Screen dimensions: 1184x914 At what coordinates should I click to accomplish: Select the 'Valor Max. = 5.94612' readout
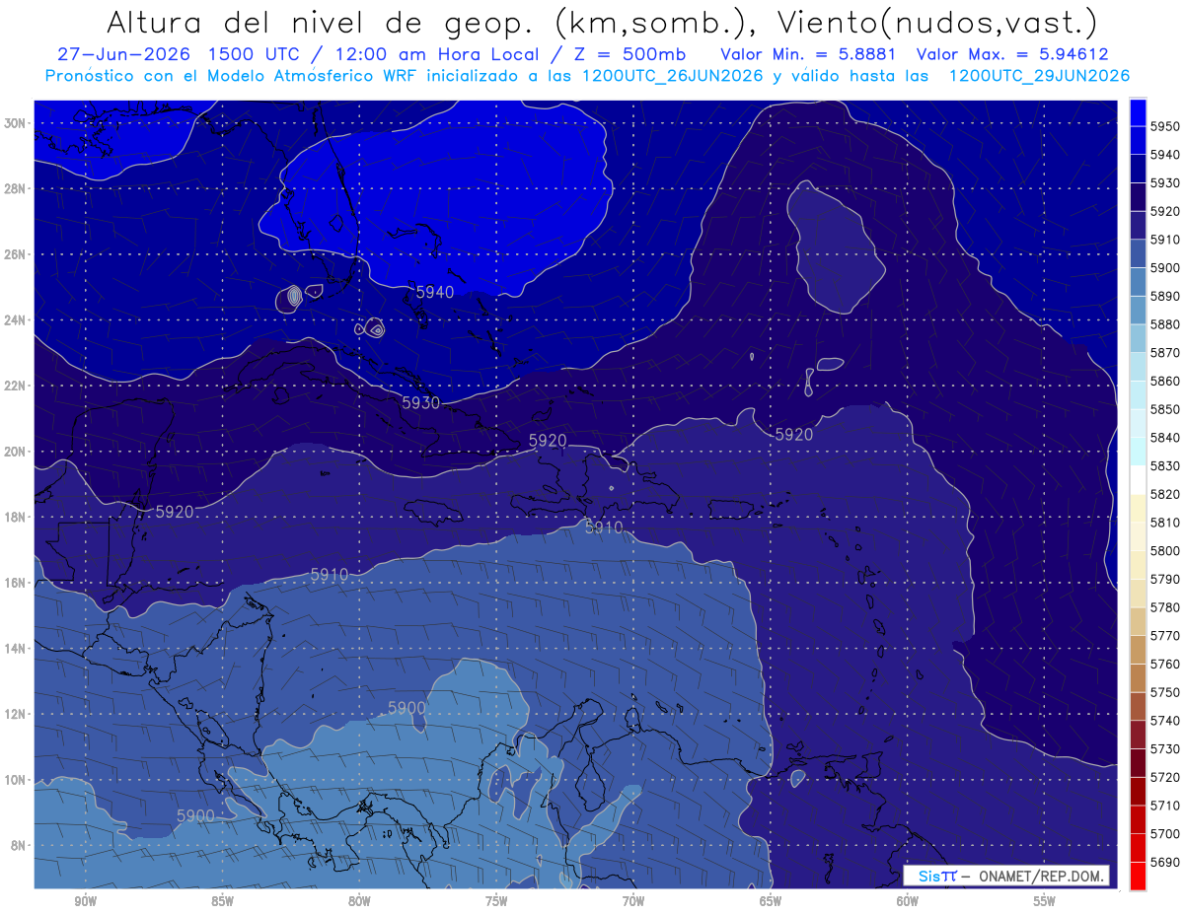(x=1011, y=54)
